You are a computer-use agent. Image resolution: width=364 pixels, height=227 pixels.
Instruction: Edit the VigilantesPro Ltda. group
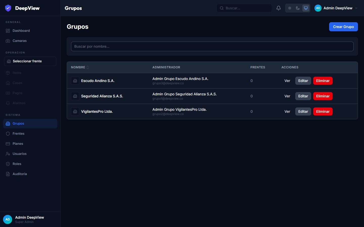[x=303, y=111]
